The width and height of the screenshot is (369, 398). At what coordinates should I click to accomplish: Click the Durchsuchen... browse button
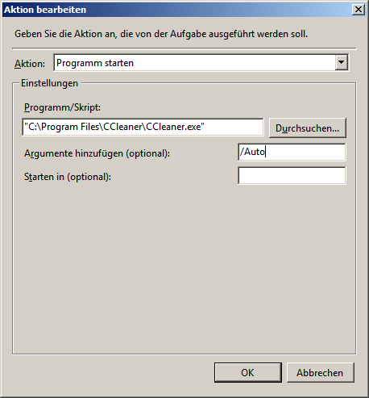(308, 128)
